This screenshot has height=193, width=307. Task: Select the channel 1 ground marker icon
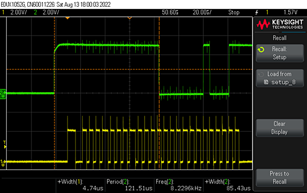coord(3,163)
